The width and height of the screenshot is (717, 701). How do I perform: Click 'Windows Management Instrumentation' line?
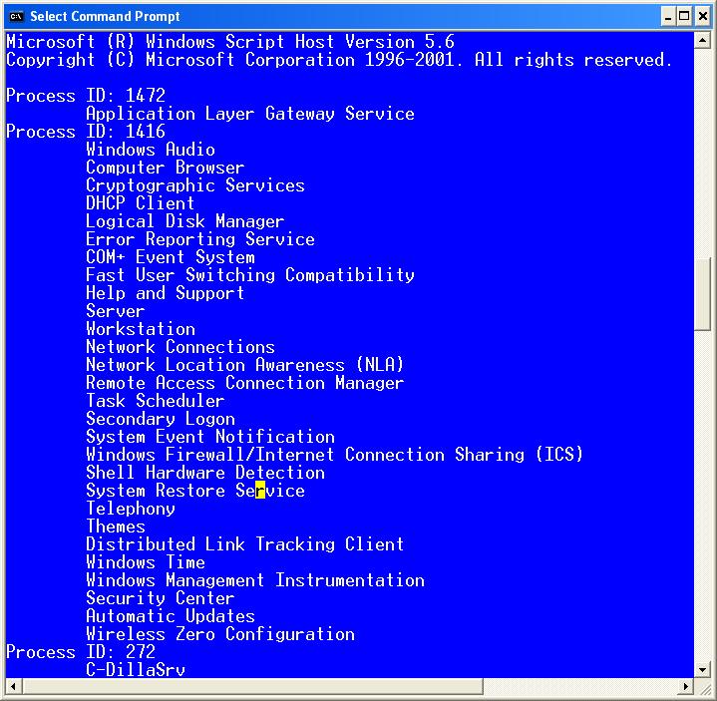click(x=255, y=580)
